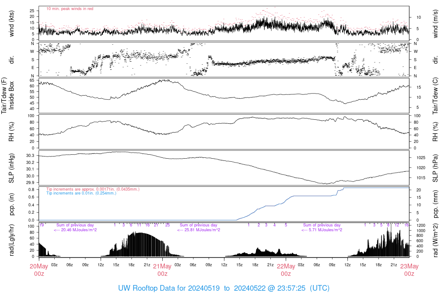The image size is (448, 306).
Task: Click the '30.1' tick on SLP inHg axis
Action: (30, 169)
